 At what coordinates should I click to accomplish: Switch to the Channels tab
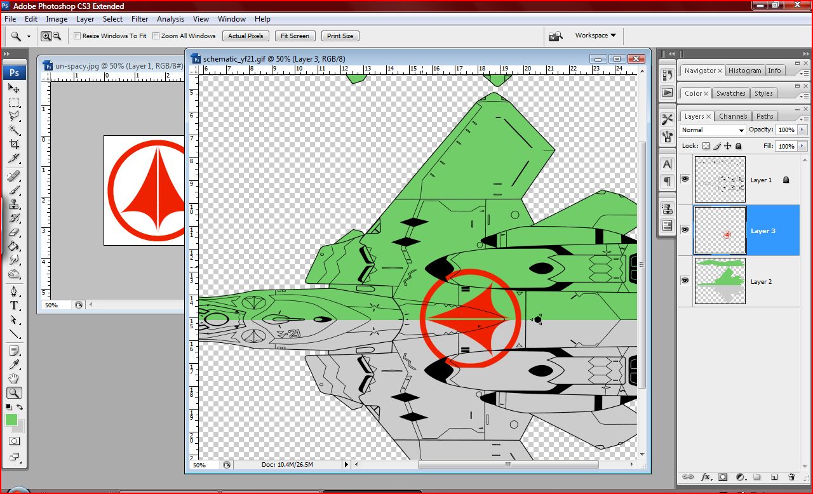(x=733, y=116)
